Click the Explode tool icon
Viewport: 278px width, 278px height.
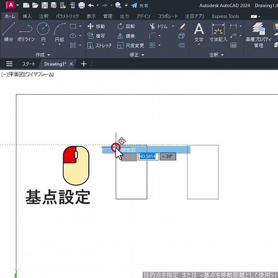(181, 36)
